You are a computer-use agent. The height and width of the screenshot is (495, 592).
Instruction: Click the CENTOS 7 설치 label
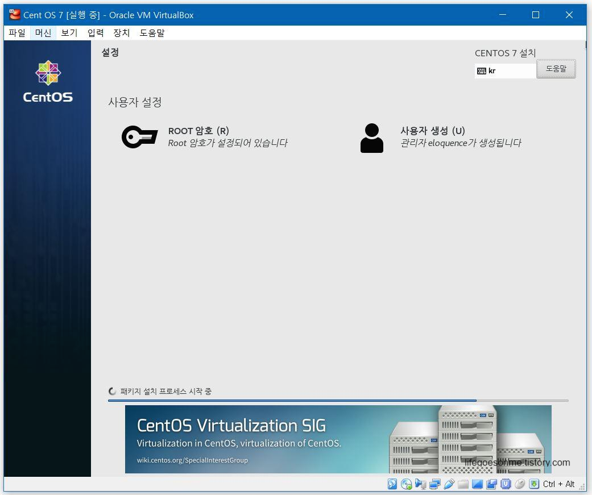(505, 53)
